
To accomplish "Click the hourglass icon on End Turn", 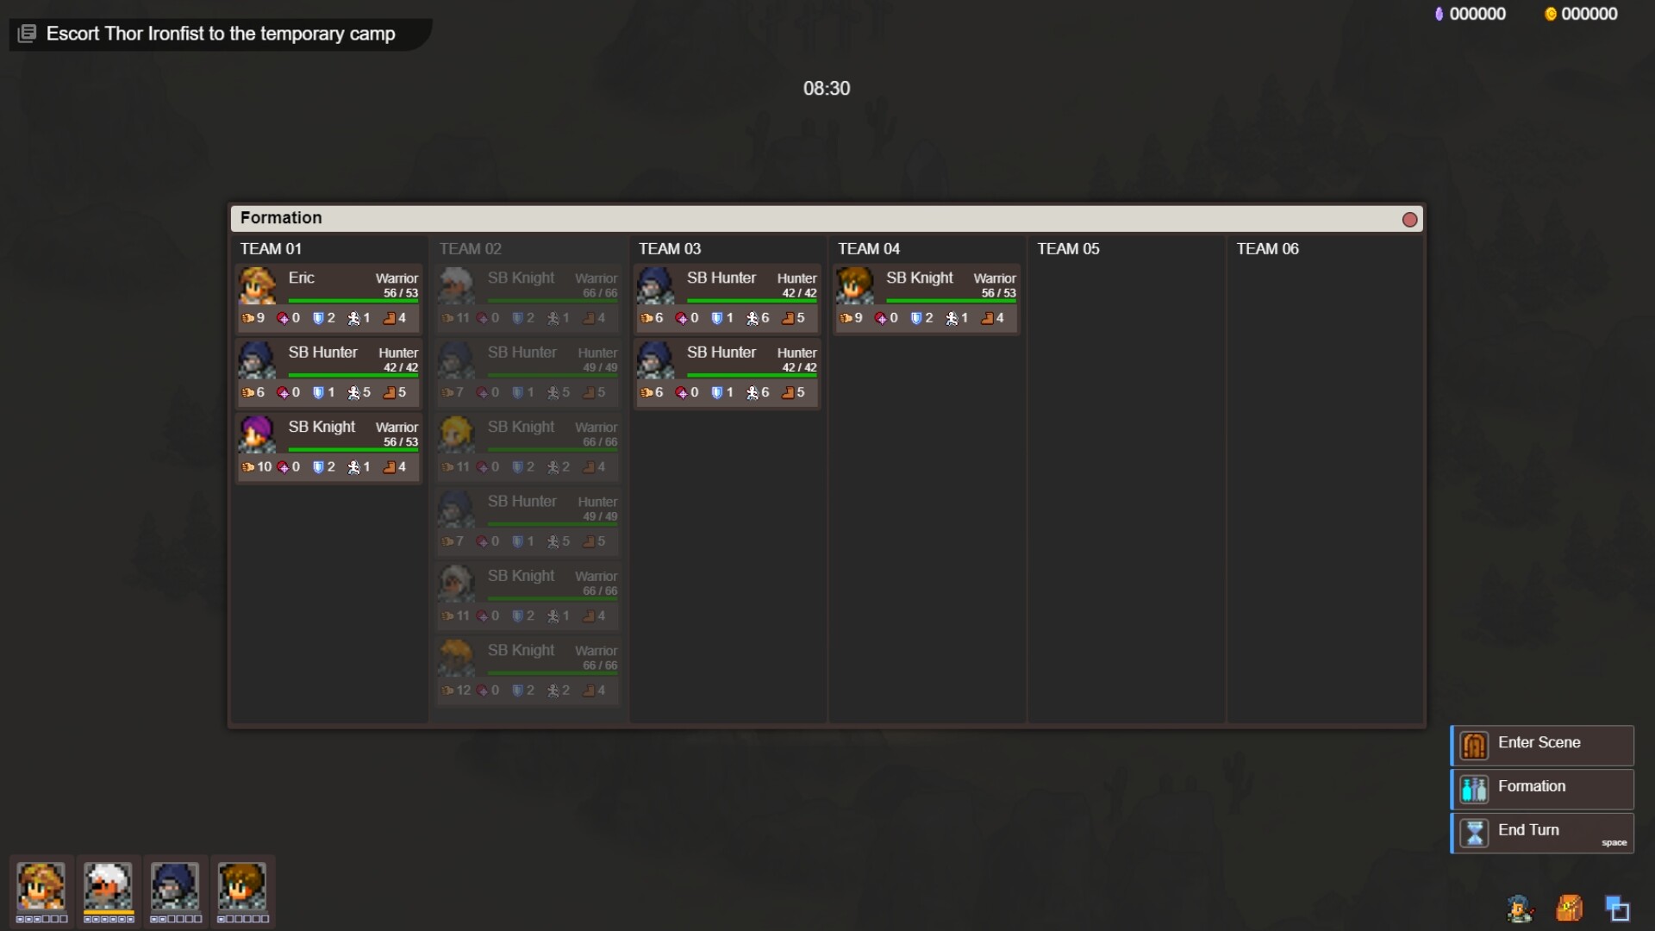I will point(1473,833).
